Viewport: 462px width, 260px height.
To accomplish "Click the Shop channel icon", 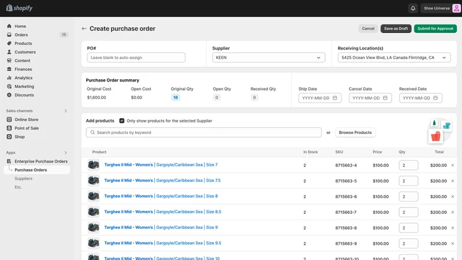I will click(9, 137).
